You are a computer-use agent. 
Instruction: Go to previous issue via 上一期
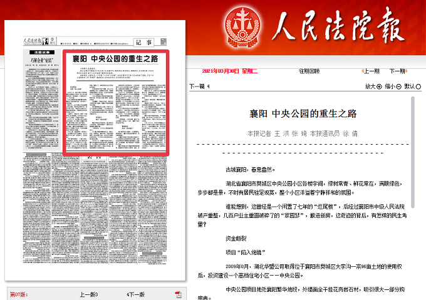(x=371, y=71)
